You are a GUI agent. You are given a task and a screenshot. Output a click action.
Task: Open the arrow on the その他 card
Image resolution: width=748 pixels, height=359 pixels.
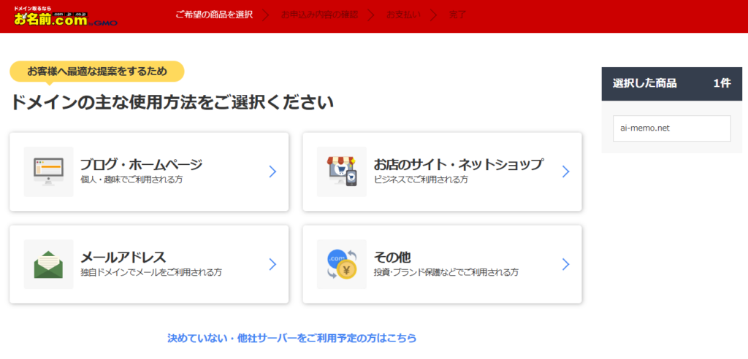tap(565, 264)
